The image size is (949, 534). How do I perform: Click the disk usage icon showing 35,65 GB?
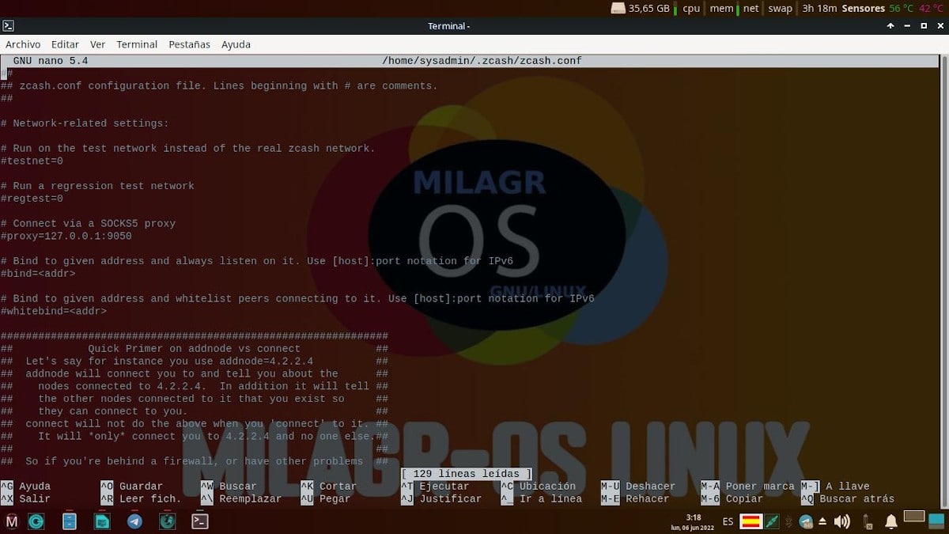pos(618,8)
